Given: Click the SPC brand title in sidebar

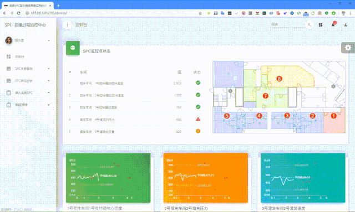Looking at the screenshot, I should pos(26,25).
